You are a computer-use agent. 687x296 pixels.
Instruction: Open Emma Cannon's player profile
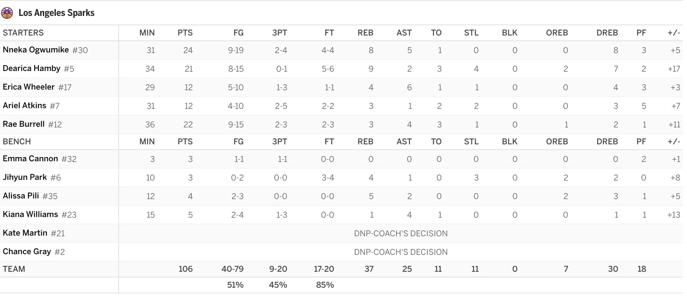tap(30, 159)
